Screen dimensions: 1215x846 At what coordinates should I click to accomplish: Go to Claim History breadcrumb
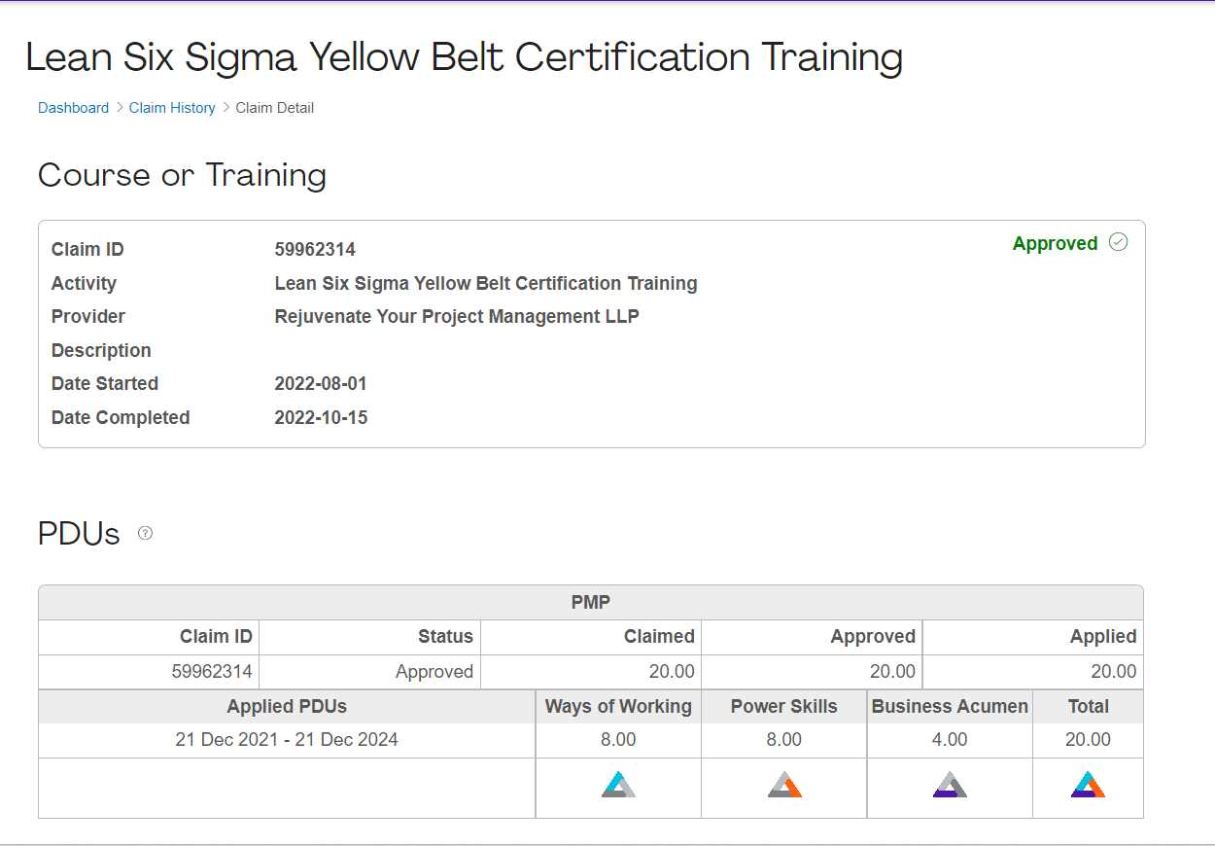coord(172,108)
